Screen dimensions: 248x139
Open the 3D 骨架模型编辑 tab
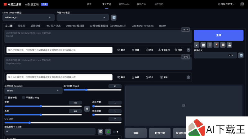point(108,26)
